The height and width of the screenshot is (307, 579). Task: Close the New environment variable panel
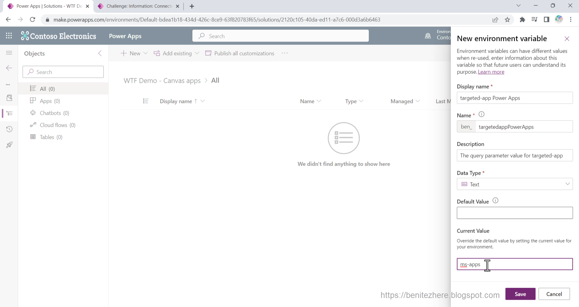(567, 39)
